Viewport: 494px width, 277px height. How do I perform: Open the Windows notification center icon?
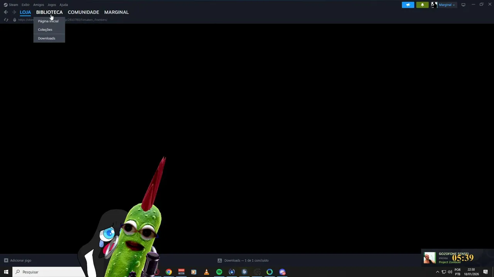(486, 272)
